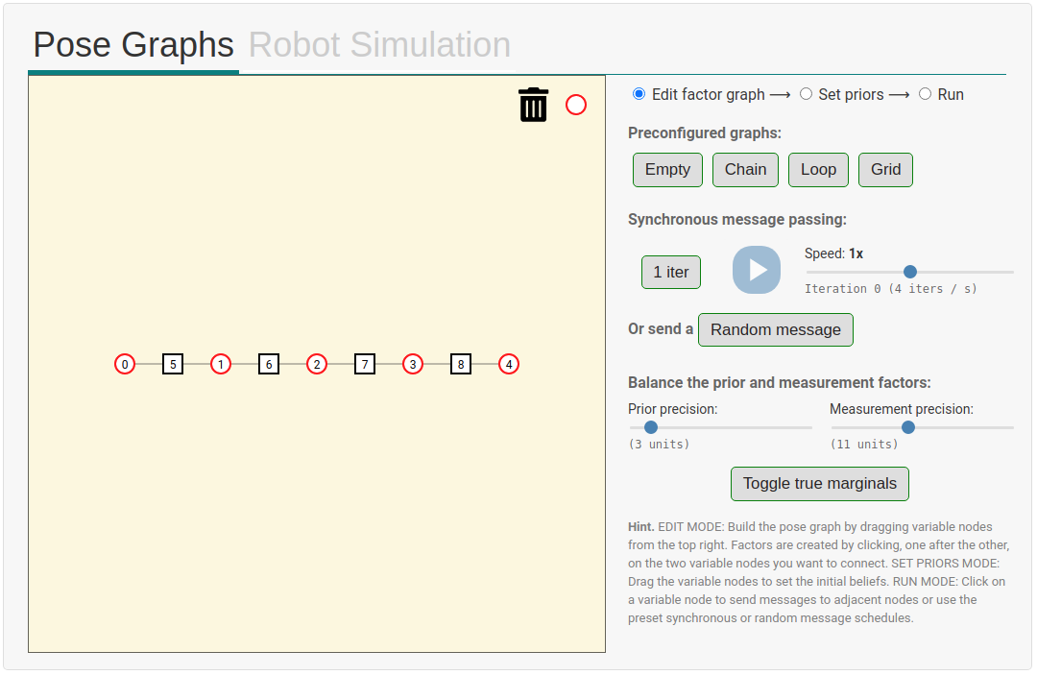This screenshot has height=675, width=1037.
Task: Load the Chain preconfigured graph
Action: (x=745, y=170)
